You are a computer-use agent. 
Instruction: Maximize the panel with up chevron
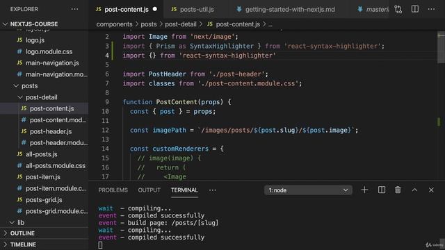click(414, 190)
